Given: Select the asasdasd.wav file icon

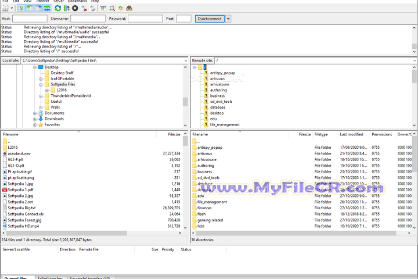Looking at the screenshot, I should (x=5, y=153).
